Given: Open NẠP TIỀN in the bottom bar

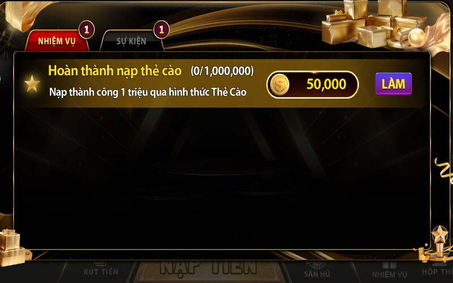Looking at the screenshot, I should pos(208,268).
